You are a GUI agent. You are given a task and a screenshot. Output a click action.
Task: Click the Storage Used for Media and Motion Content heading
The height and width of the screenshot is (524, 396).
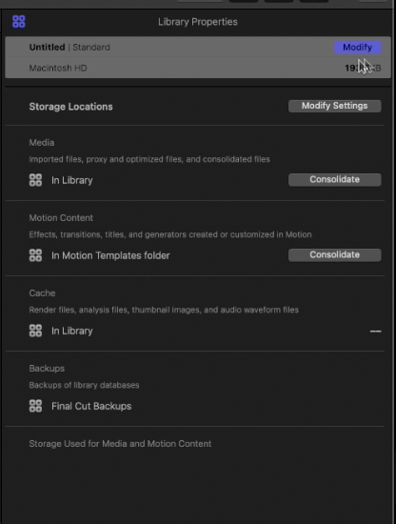click(x=120, y=444)
